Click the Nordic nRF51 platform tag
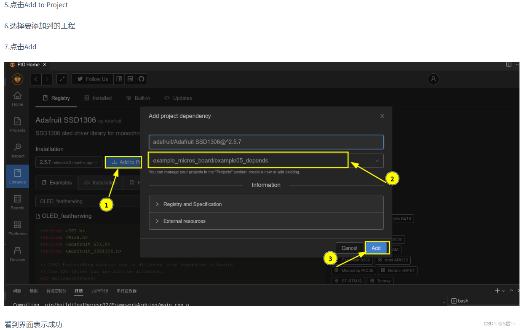Viewport: 522px width, 330px height. point(397,271)
